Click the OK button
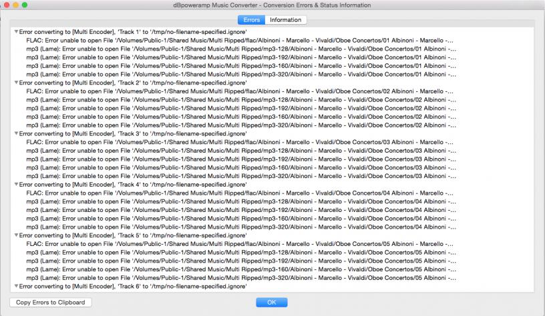Viewport: 545px width, 316px height. tap(272, 303)
